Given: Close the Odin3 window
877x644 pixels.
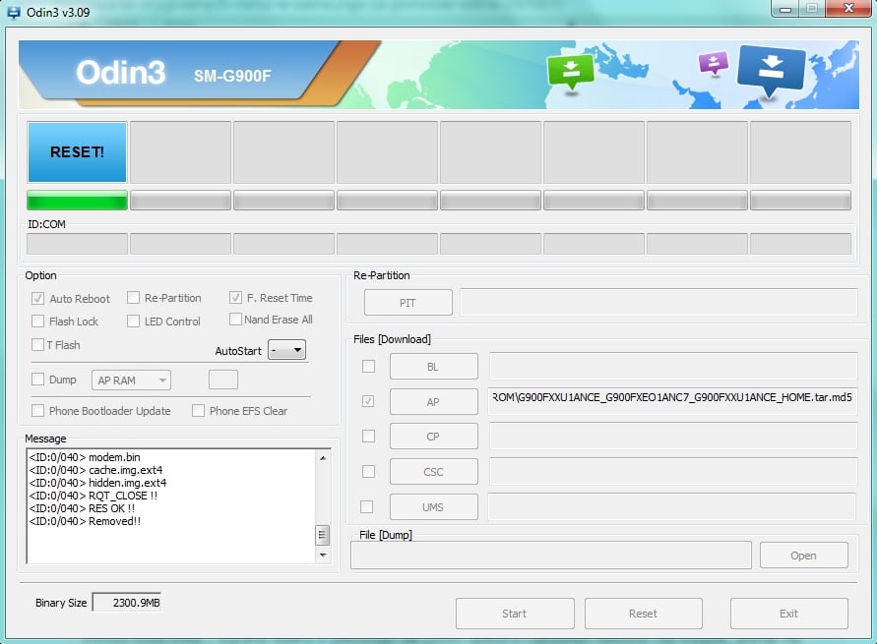Looking at the screenshot, I should click(x=848, y=9).
